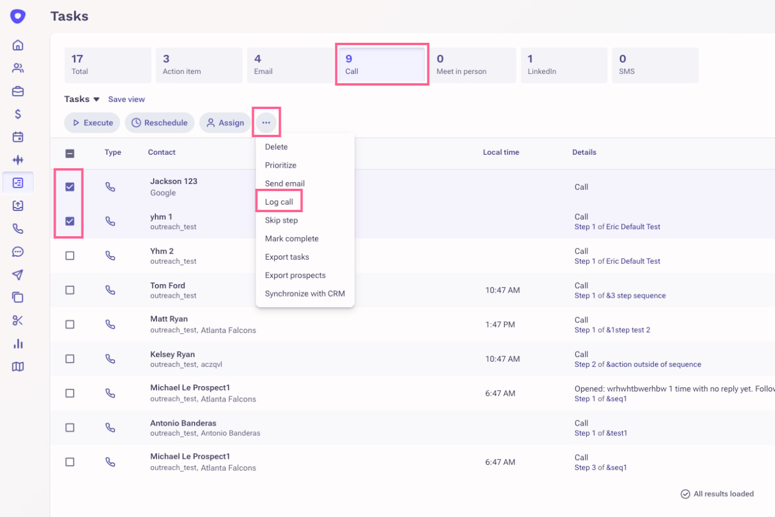Check the Antonio Banderas task checkbox
775x517 pixels.
click(x=70, y=427)
